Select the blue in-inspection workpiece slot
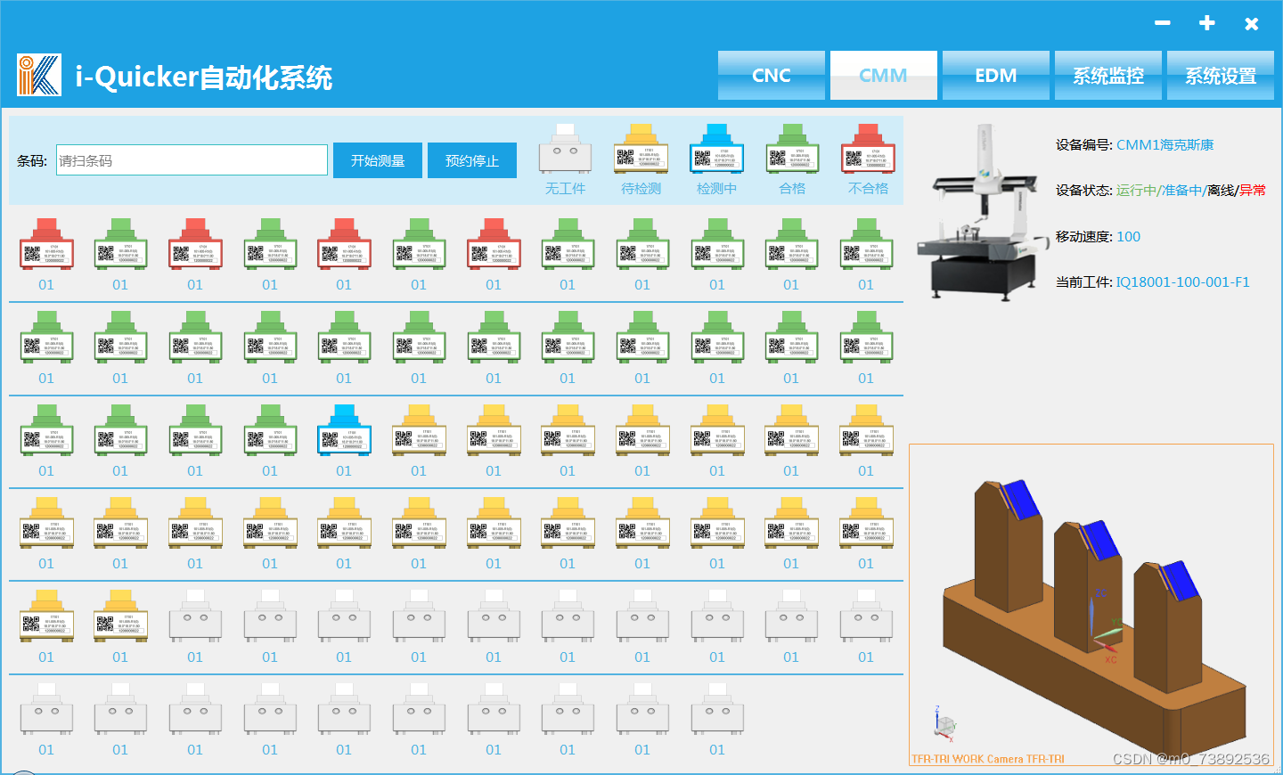Image resolution: width=1283 pixels, height=775 pixels. [x=344, y=436]
